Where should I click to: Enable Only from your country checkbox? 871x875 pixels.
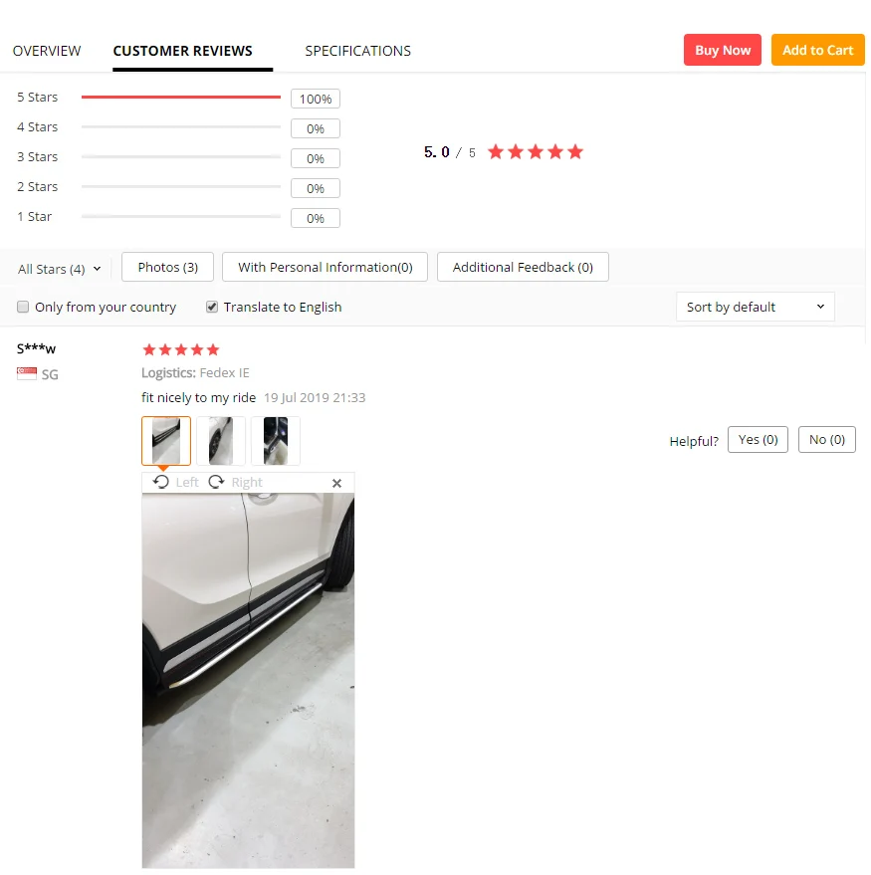[x=23, y=307]
